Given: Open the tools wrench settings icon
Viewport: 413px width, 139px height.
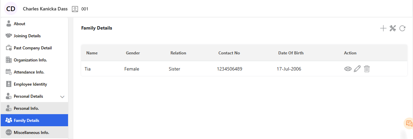Looking at the screenshot, I should pyautogui.click(x=392, y=29).
